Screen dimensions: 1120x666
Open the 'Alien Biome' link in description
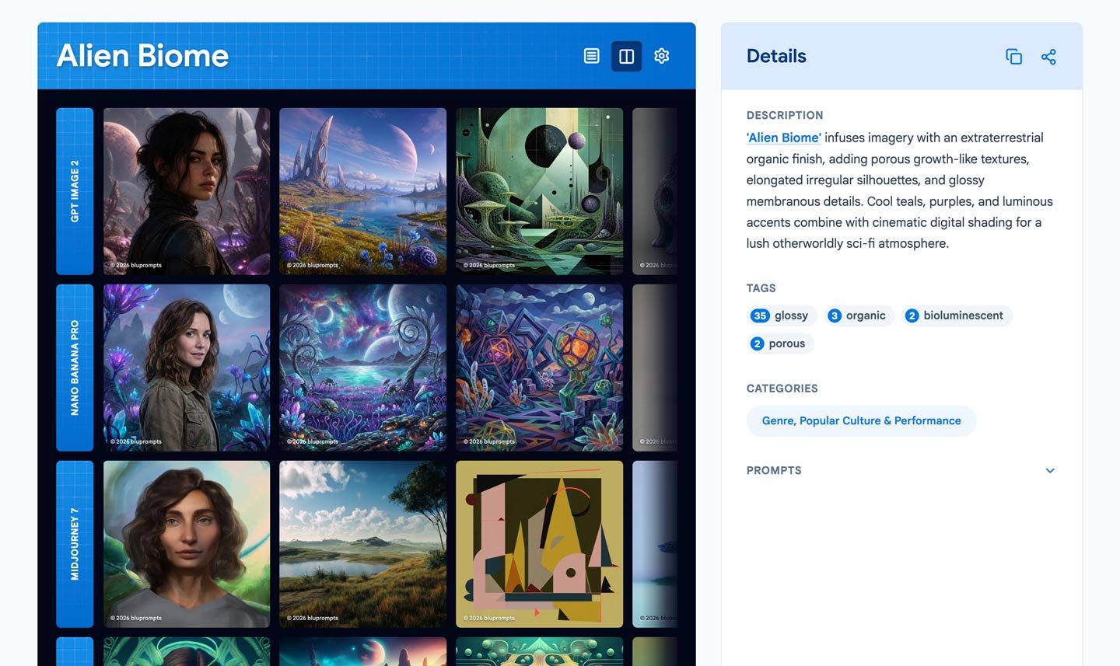783,138
